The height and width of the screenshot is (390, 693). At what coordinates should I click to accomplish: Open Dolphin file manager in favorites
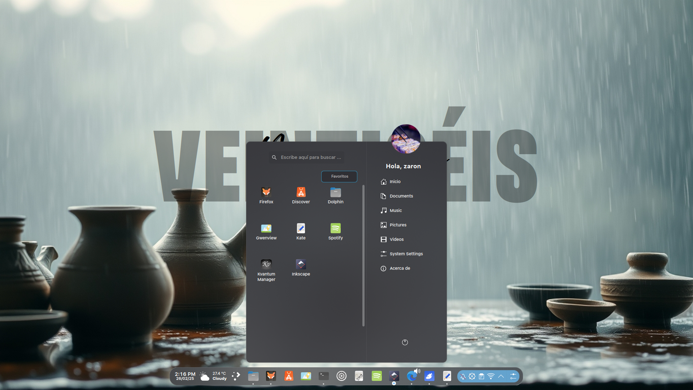pyautogui.click(x=335, y=195)
